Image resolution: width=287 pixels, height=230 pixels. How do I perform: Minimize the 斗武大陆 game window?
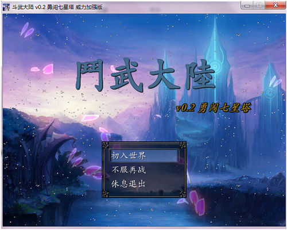point(247,6)
